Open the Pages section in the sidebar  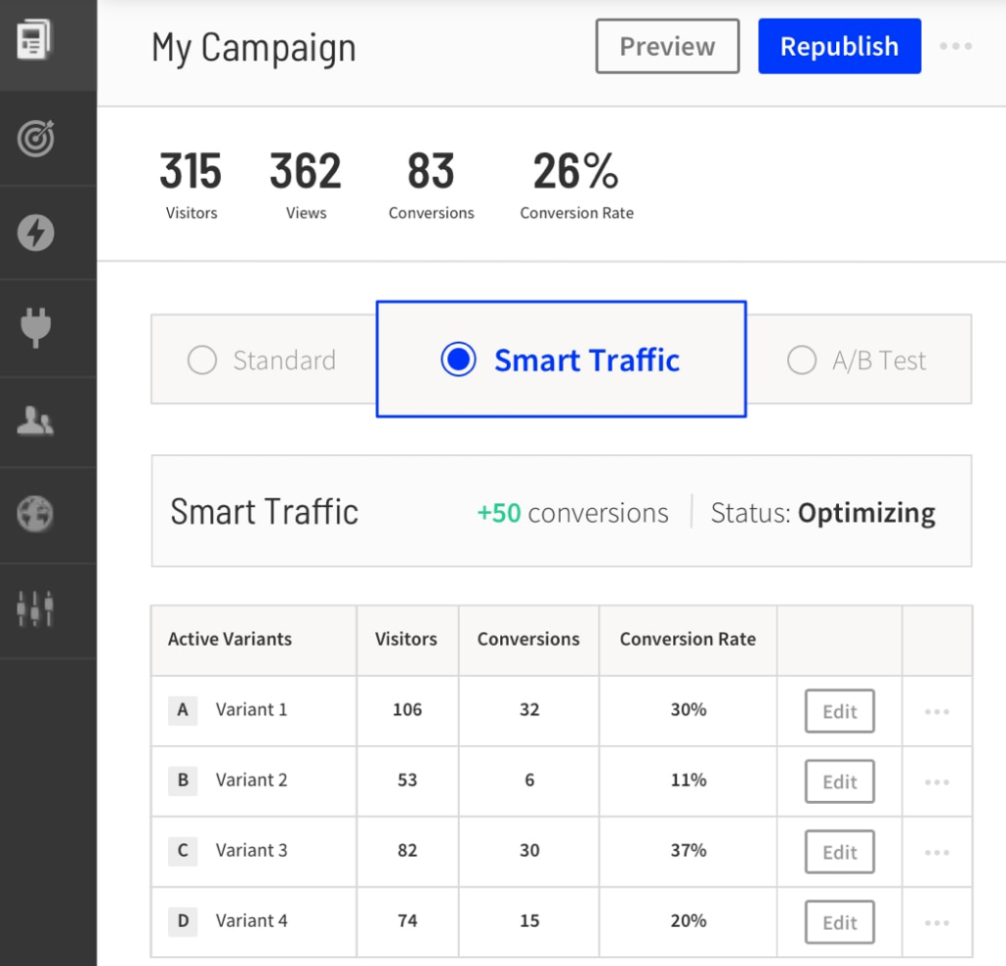[35, 37]
